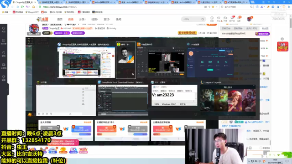Open the Chogod bookmark in the bookmarks bar
Screen dimensions: 292x164
pos(32,12)
